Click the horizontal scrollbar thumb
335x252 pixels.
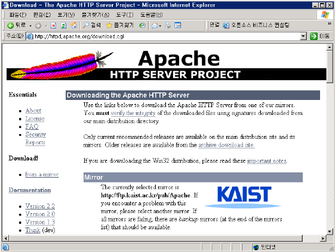pyautogui.click(x=155, y=238)
